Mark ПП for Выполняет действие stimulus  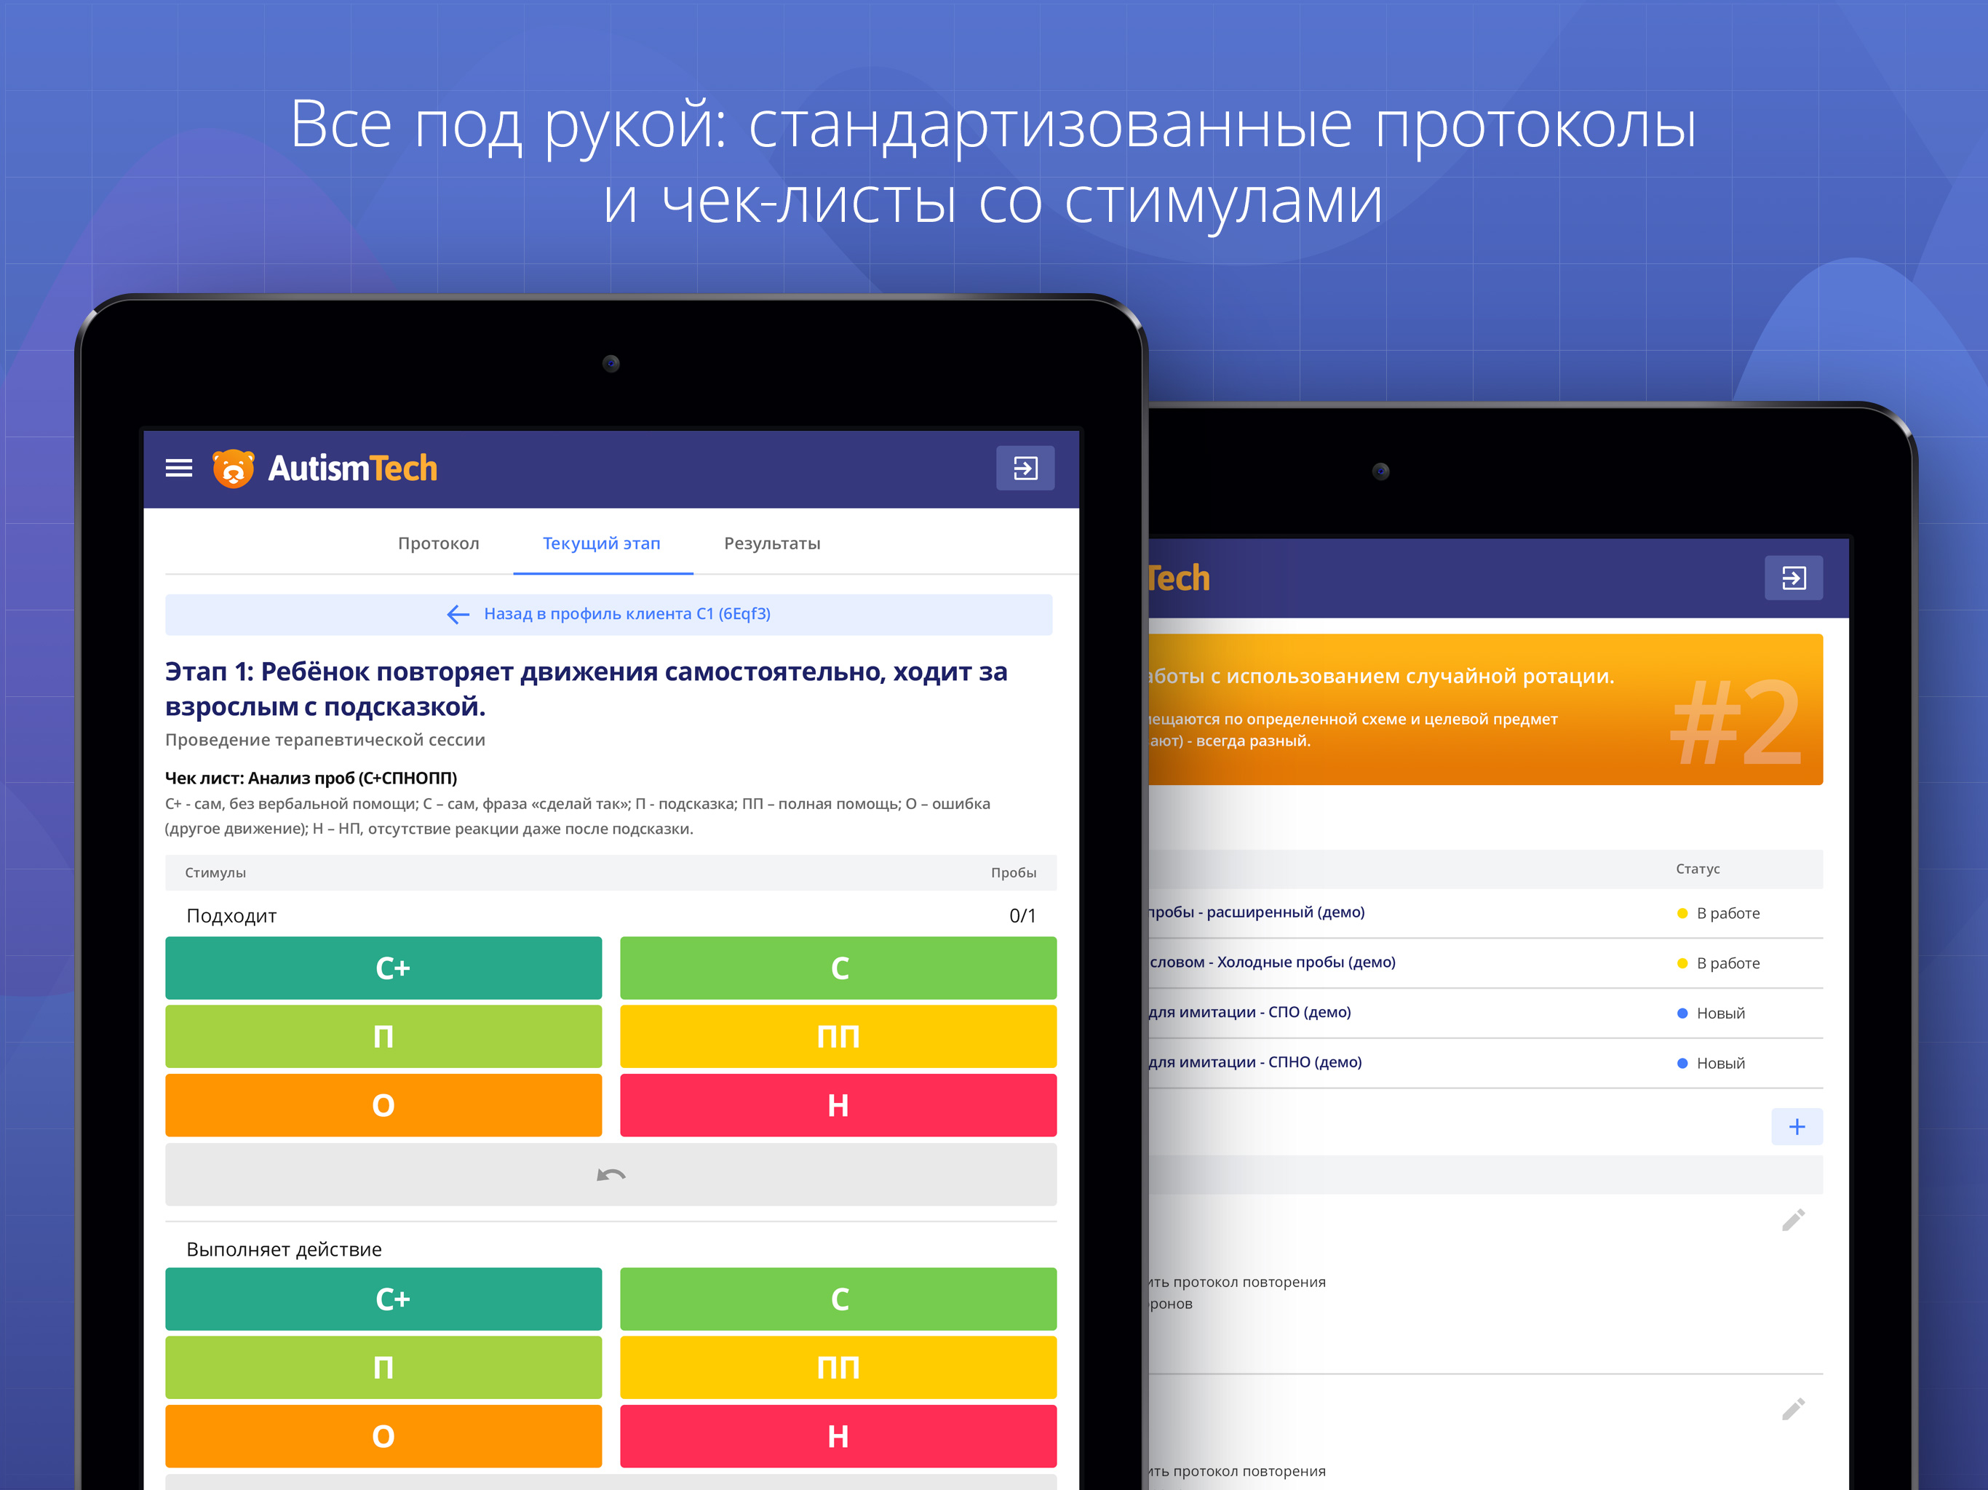pyautogui.click(x=838, y=1367)
